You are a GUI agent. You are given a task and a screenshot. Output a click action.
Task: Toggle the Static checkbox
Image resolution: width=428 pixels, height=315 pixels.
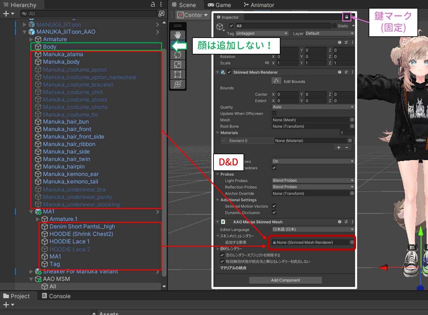coord(334,26)
